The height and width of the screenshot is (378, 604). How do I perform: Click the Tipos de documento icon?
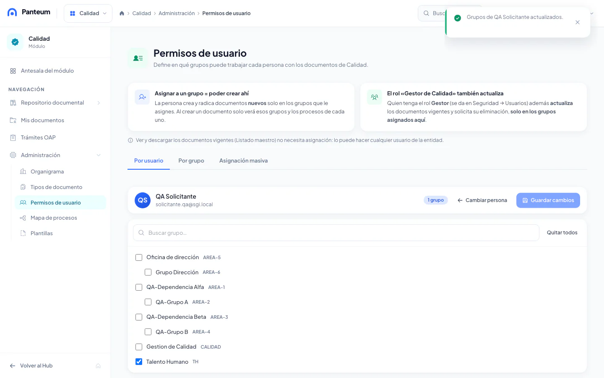coord(23,187)
